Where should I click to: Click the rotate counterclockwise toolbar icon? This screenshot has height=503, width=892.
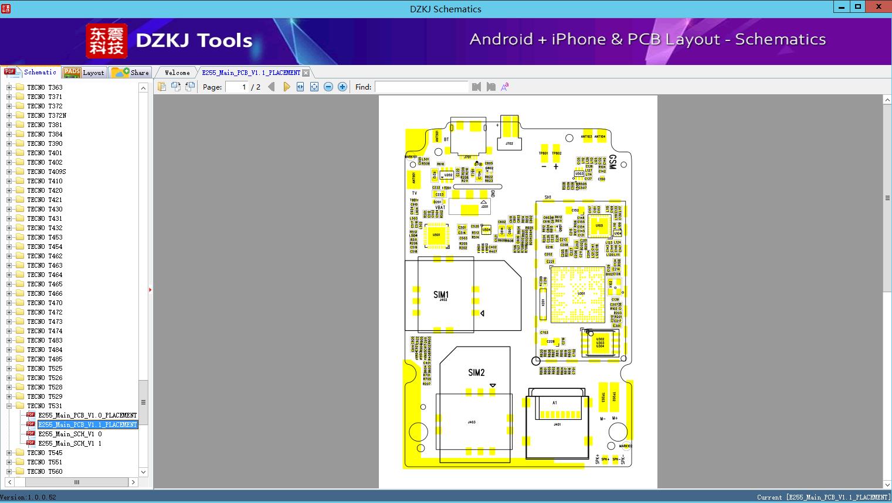click(176, 87)
